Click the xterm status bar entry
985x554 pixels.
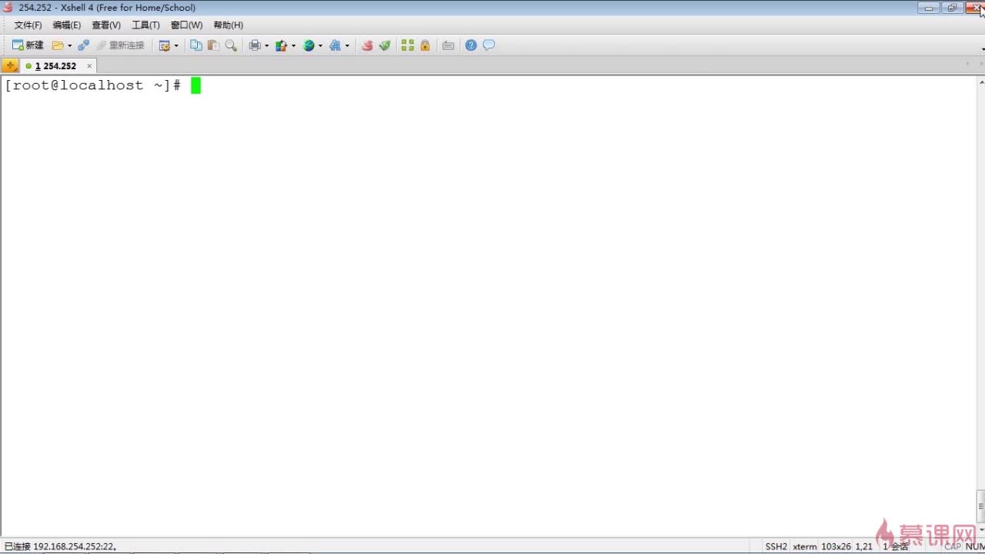805,546
